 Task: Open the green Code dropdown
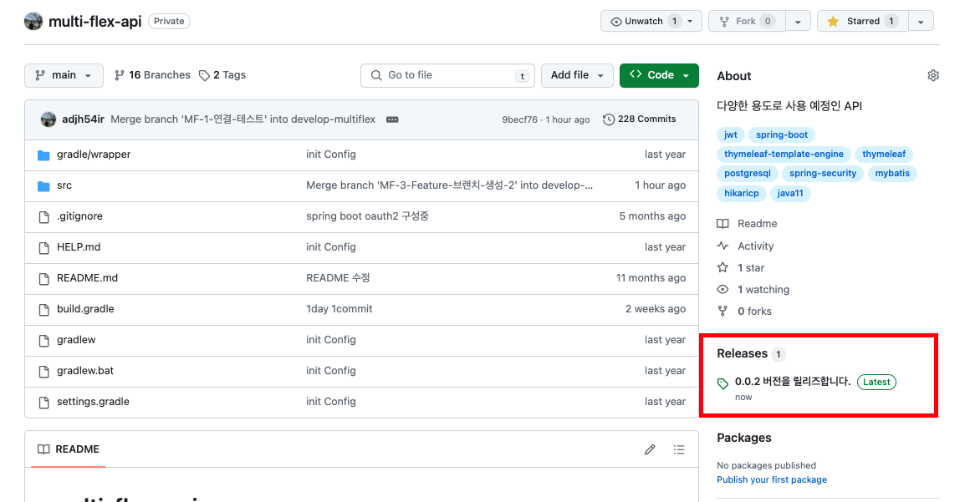click(659, 75)
